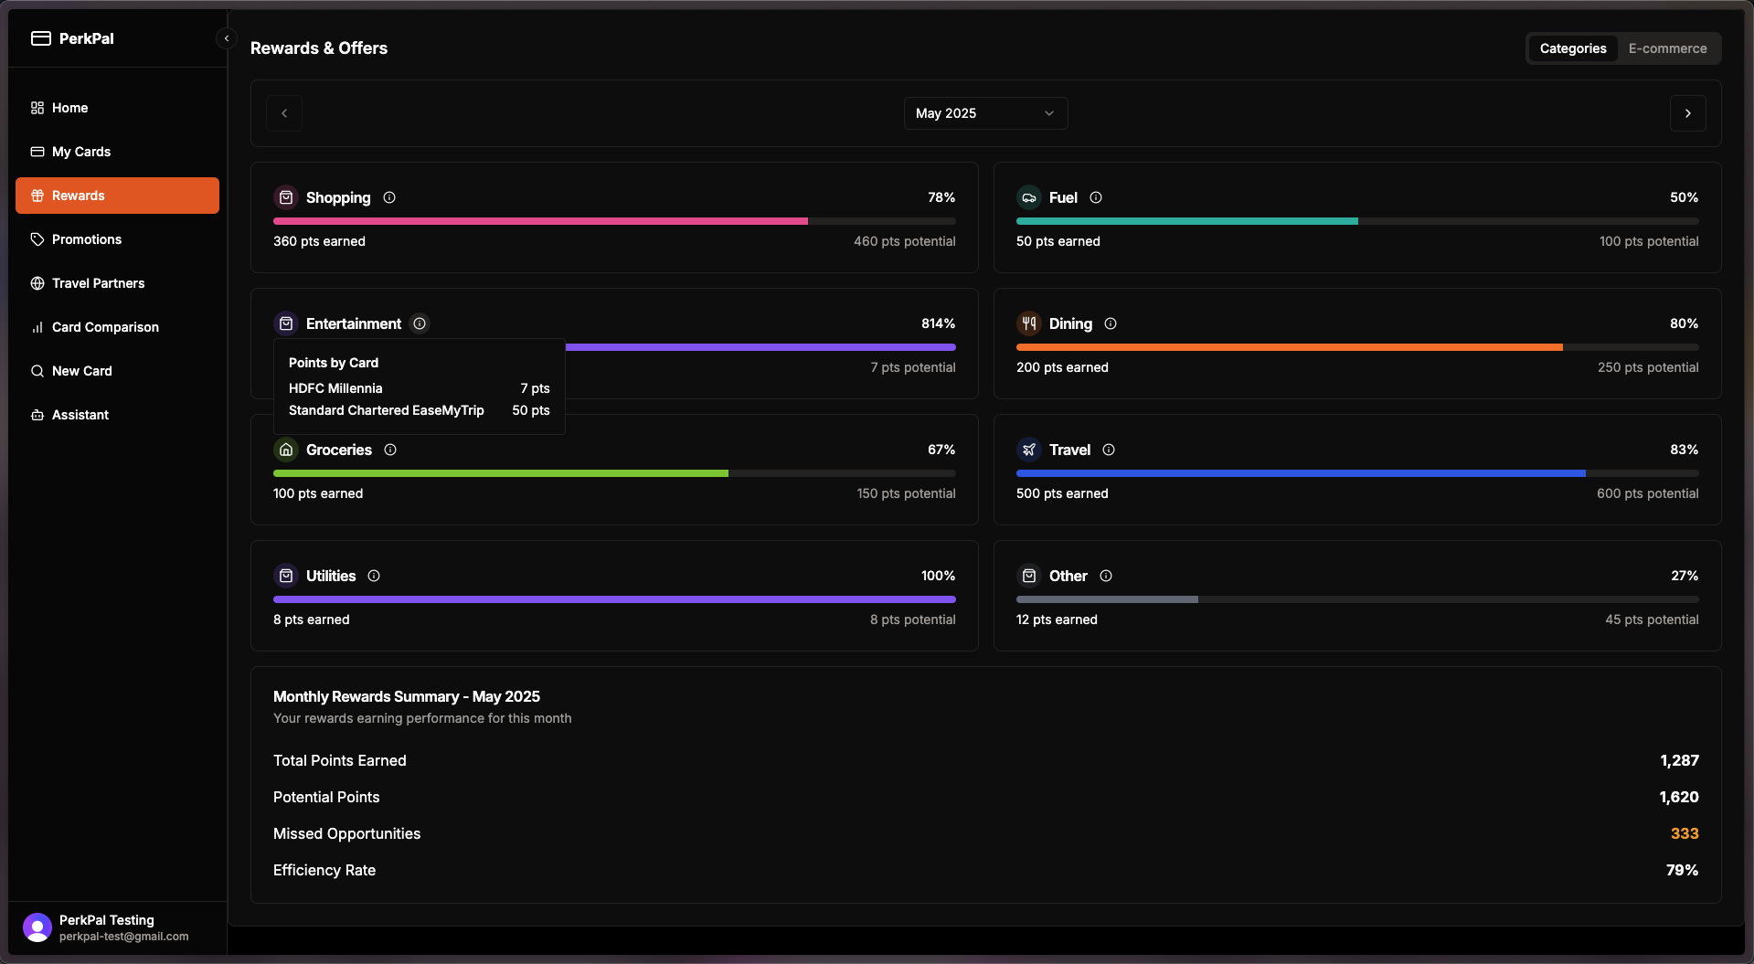This screenshot has width=1754, height=964.
Task: Click the Travel airplane icon
Action: point(1029,450)
